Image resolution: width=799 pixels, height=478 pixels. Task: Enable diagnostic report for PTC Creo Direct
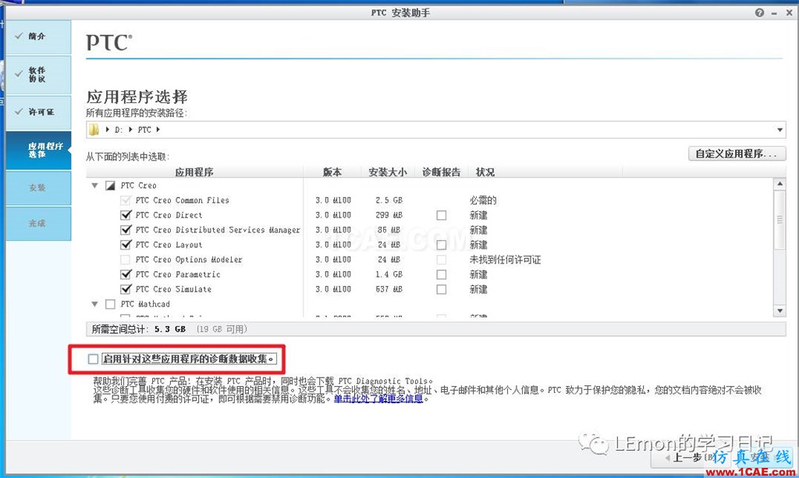[x=442, y=215]
